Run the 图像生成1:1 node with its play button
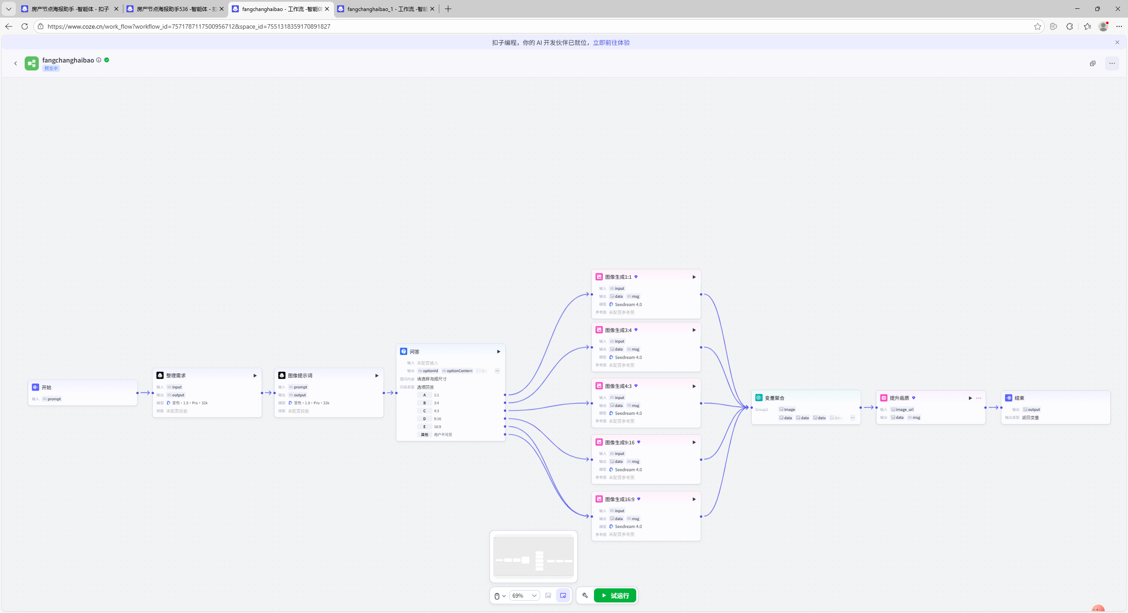This screenshot has height=613, width=1128. coord(694,277)
